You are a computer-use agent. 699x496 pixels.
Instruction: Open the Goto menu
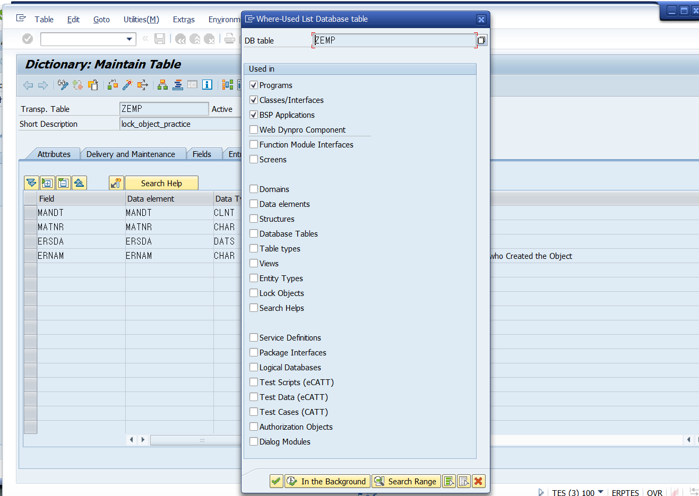pos(101,19)
